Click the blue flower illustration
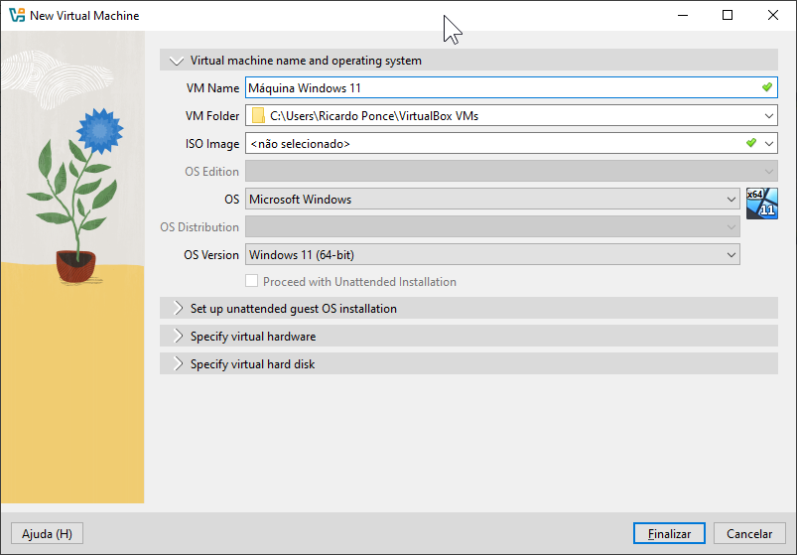The height and width of the screenshot is (555, 797). click(98, 128)
